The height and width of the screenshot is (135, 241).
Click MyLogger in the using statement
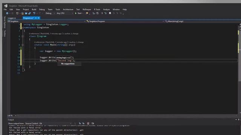37,24
